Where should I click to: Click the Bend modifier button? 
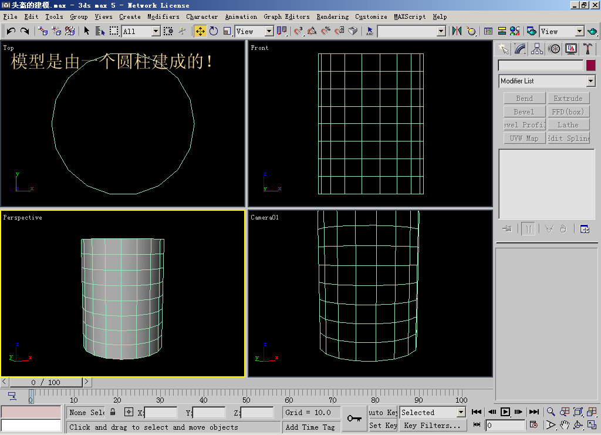[524, 99]
